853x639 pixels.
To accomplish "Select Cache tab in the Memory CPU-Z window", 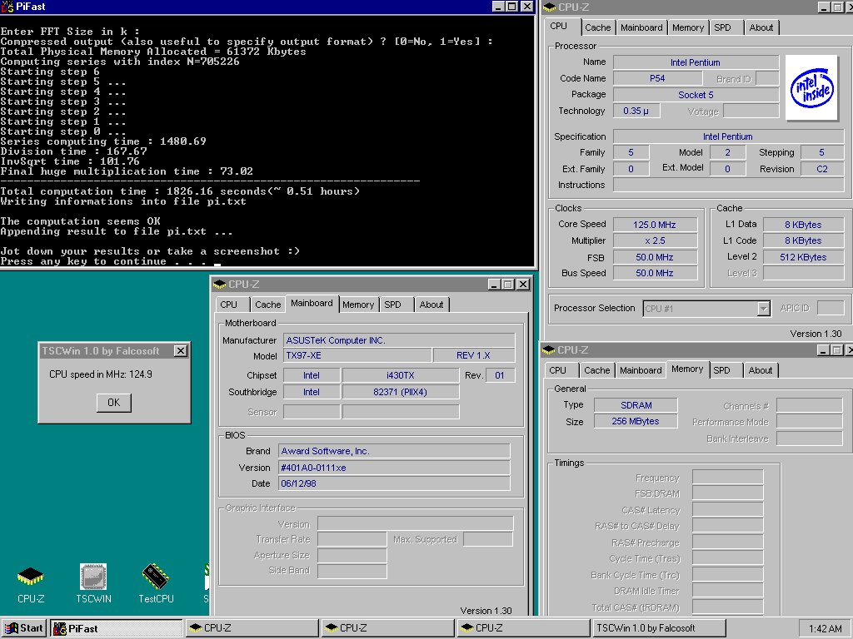I will click(596, 370).
